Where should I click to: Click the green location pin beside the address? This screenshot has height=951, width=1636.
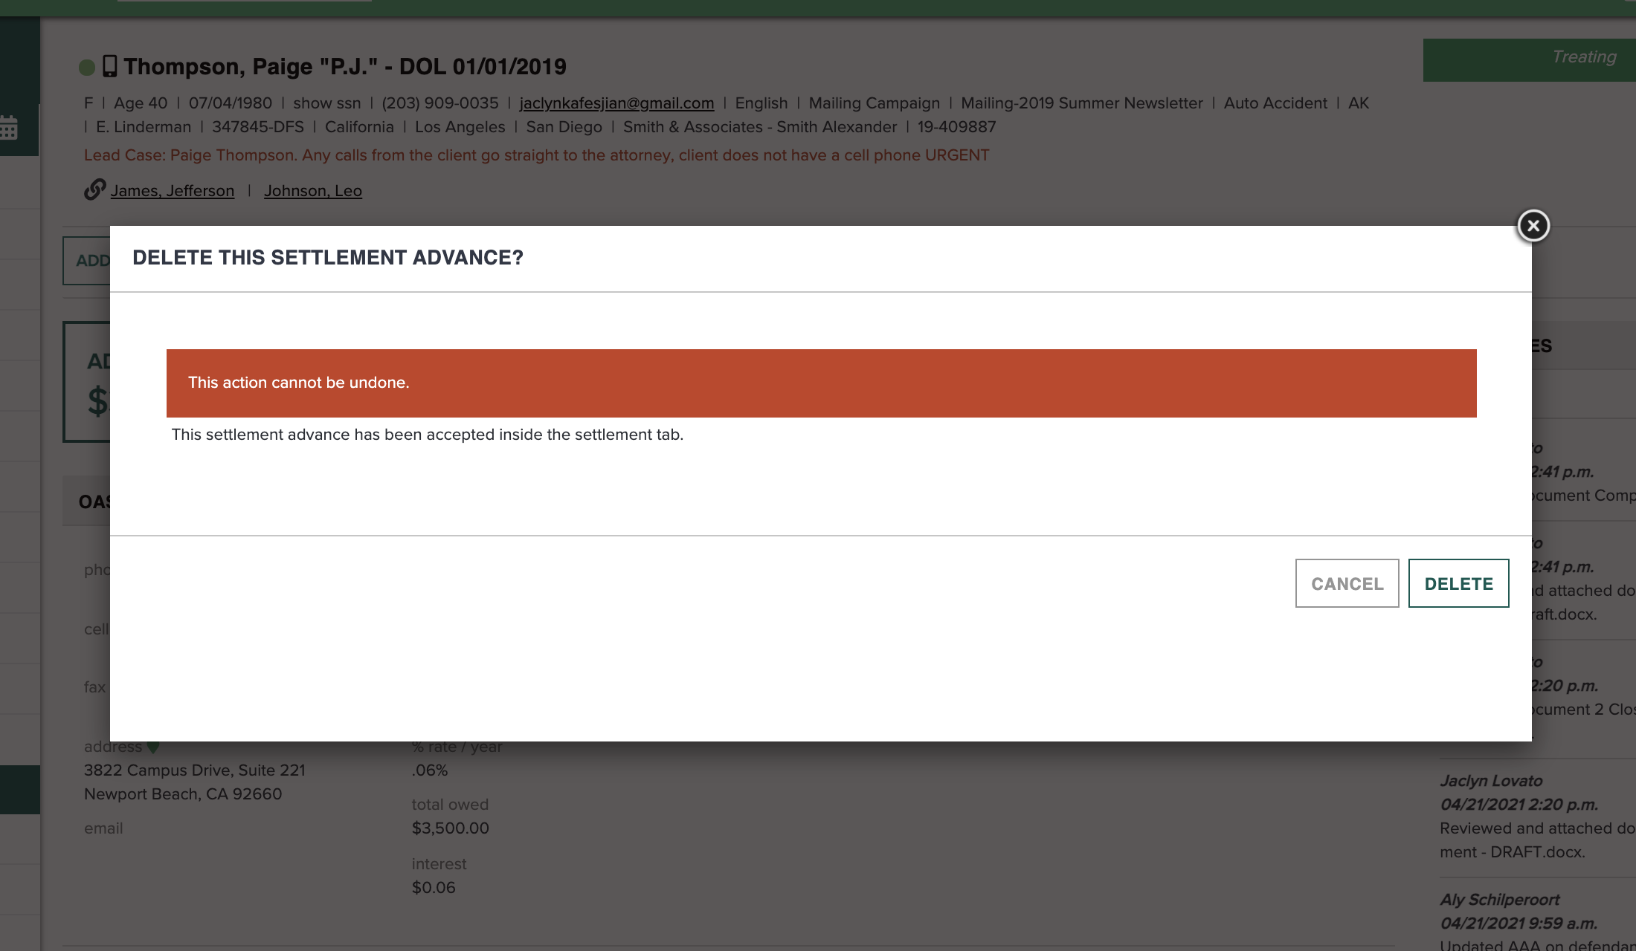click(x=153, y=747)
